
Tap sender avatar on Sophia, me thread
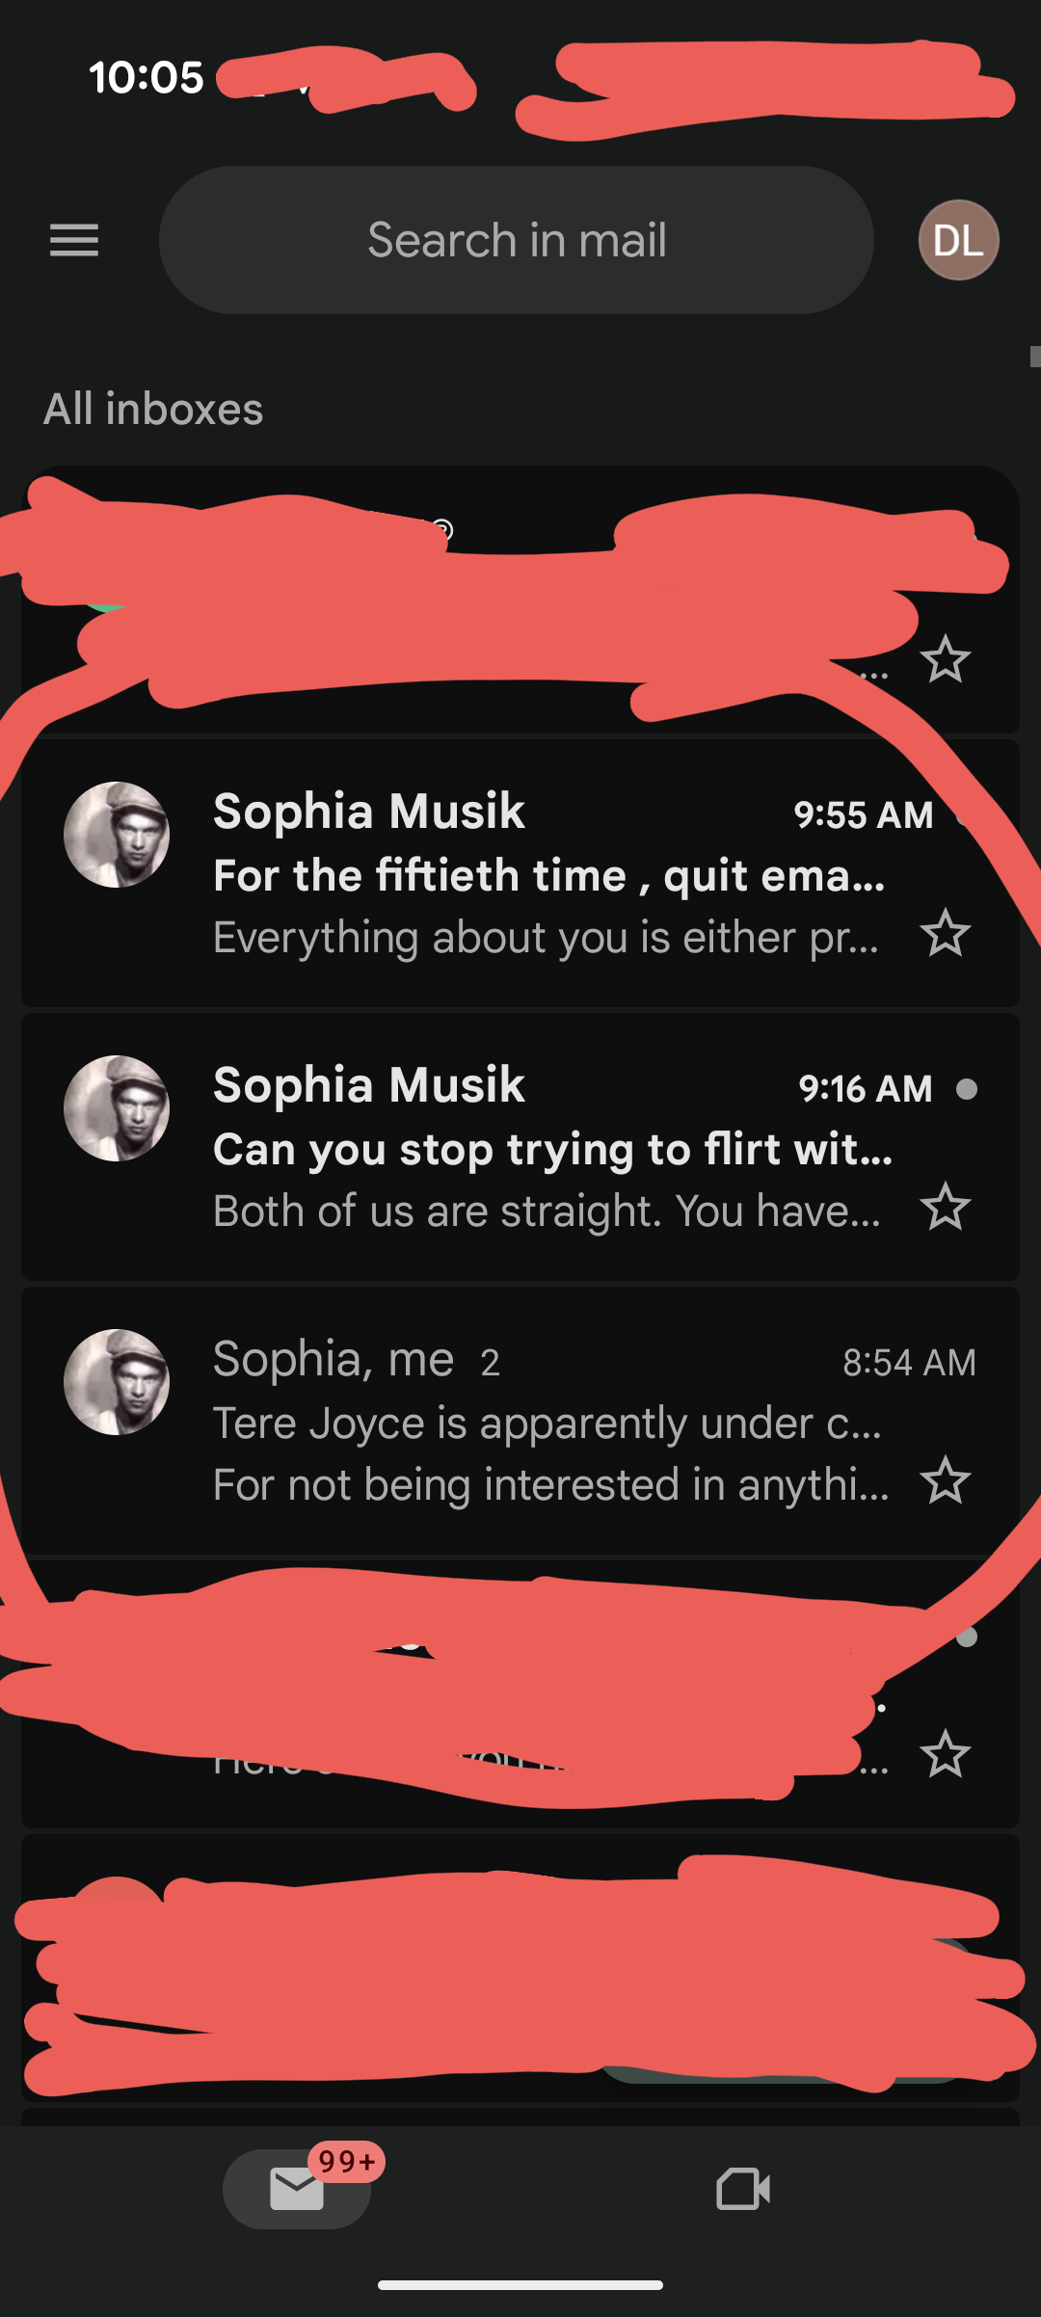117,1382
